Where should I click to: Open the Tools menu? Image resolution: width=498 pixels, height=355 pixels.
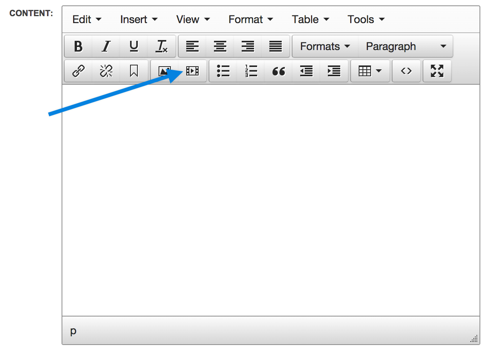(x=366, y=19)
